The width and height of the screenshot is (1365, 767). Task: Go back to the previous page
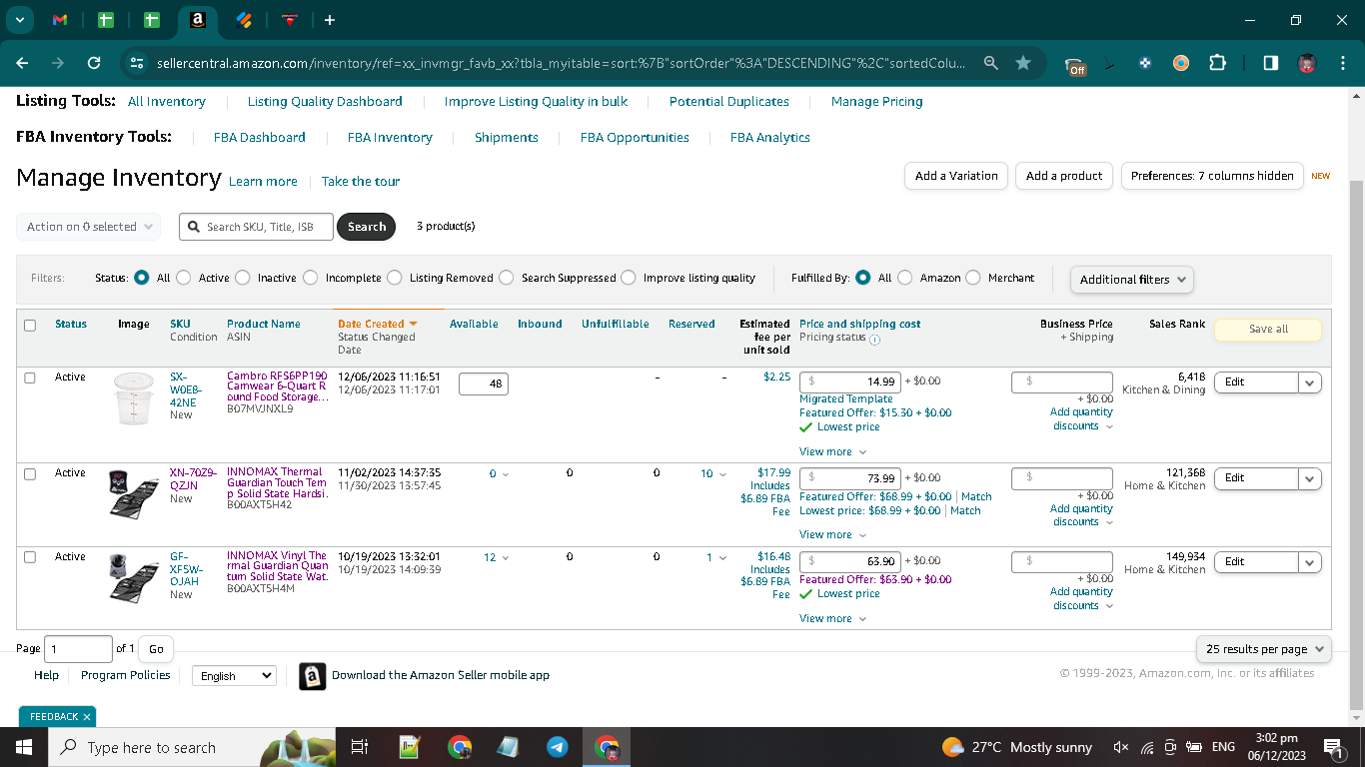22,63
